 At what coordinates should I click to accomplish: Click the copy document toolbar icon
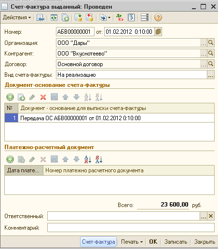[65, 17]
